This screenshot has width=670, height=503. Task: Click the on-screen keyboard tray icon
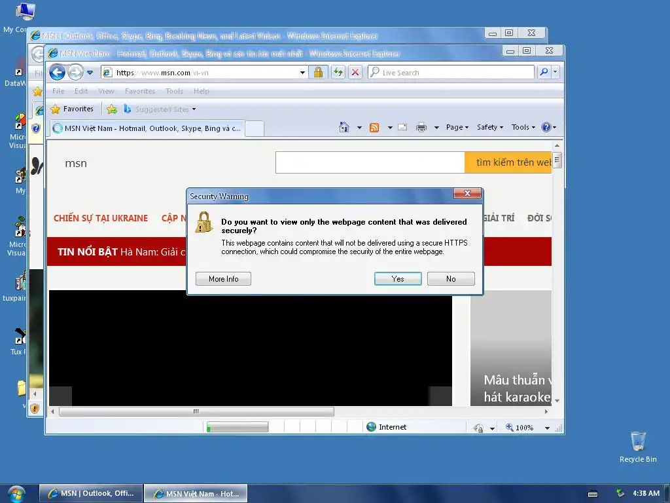(593, 494)
